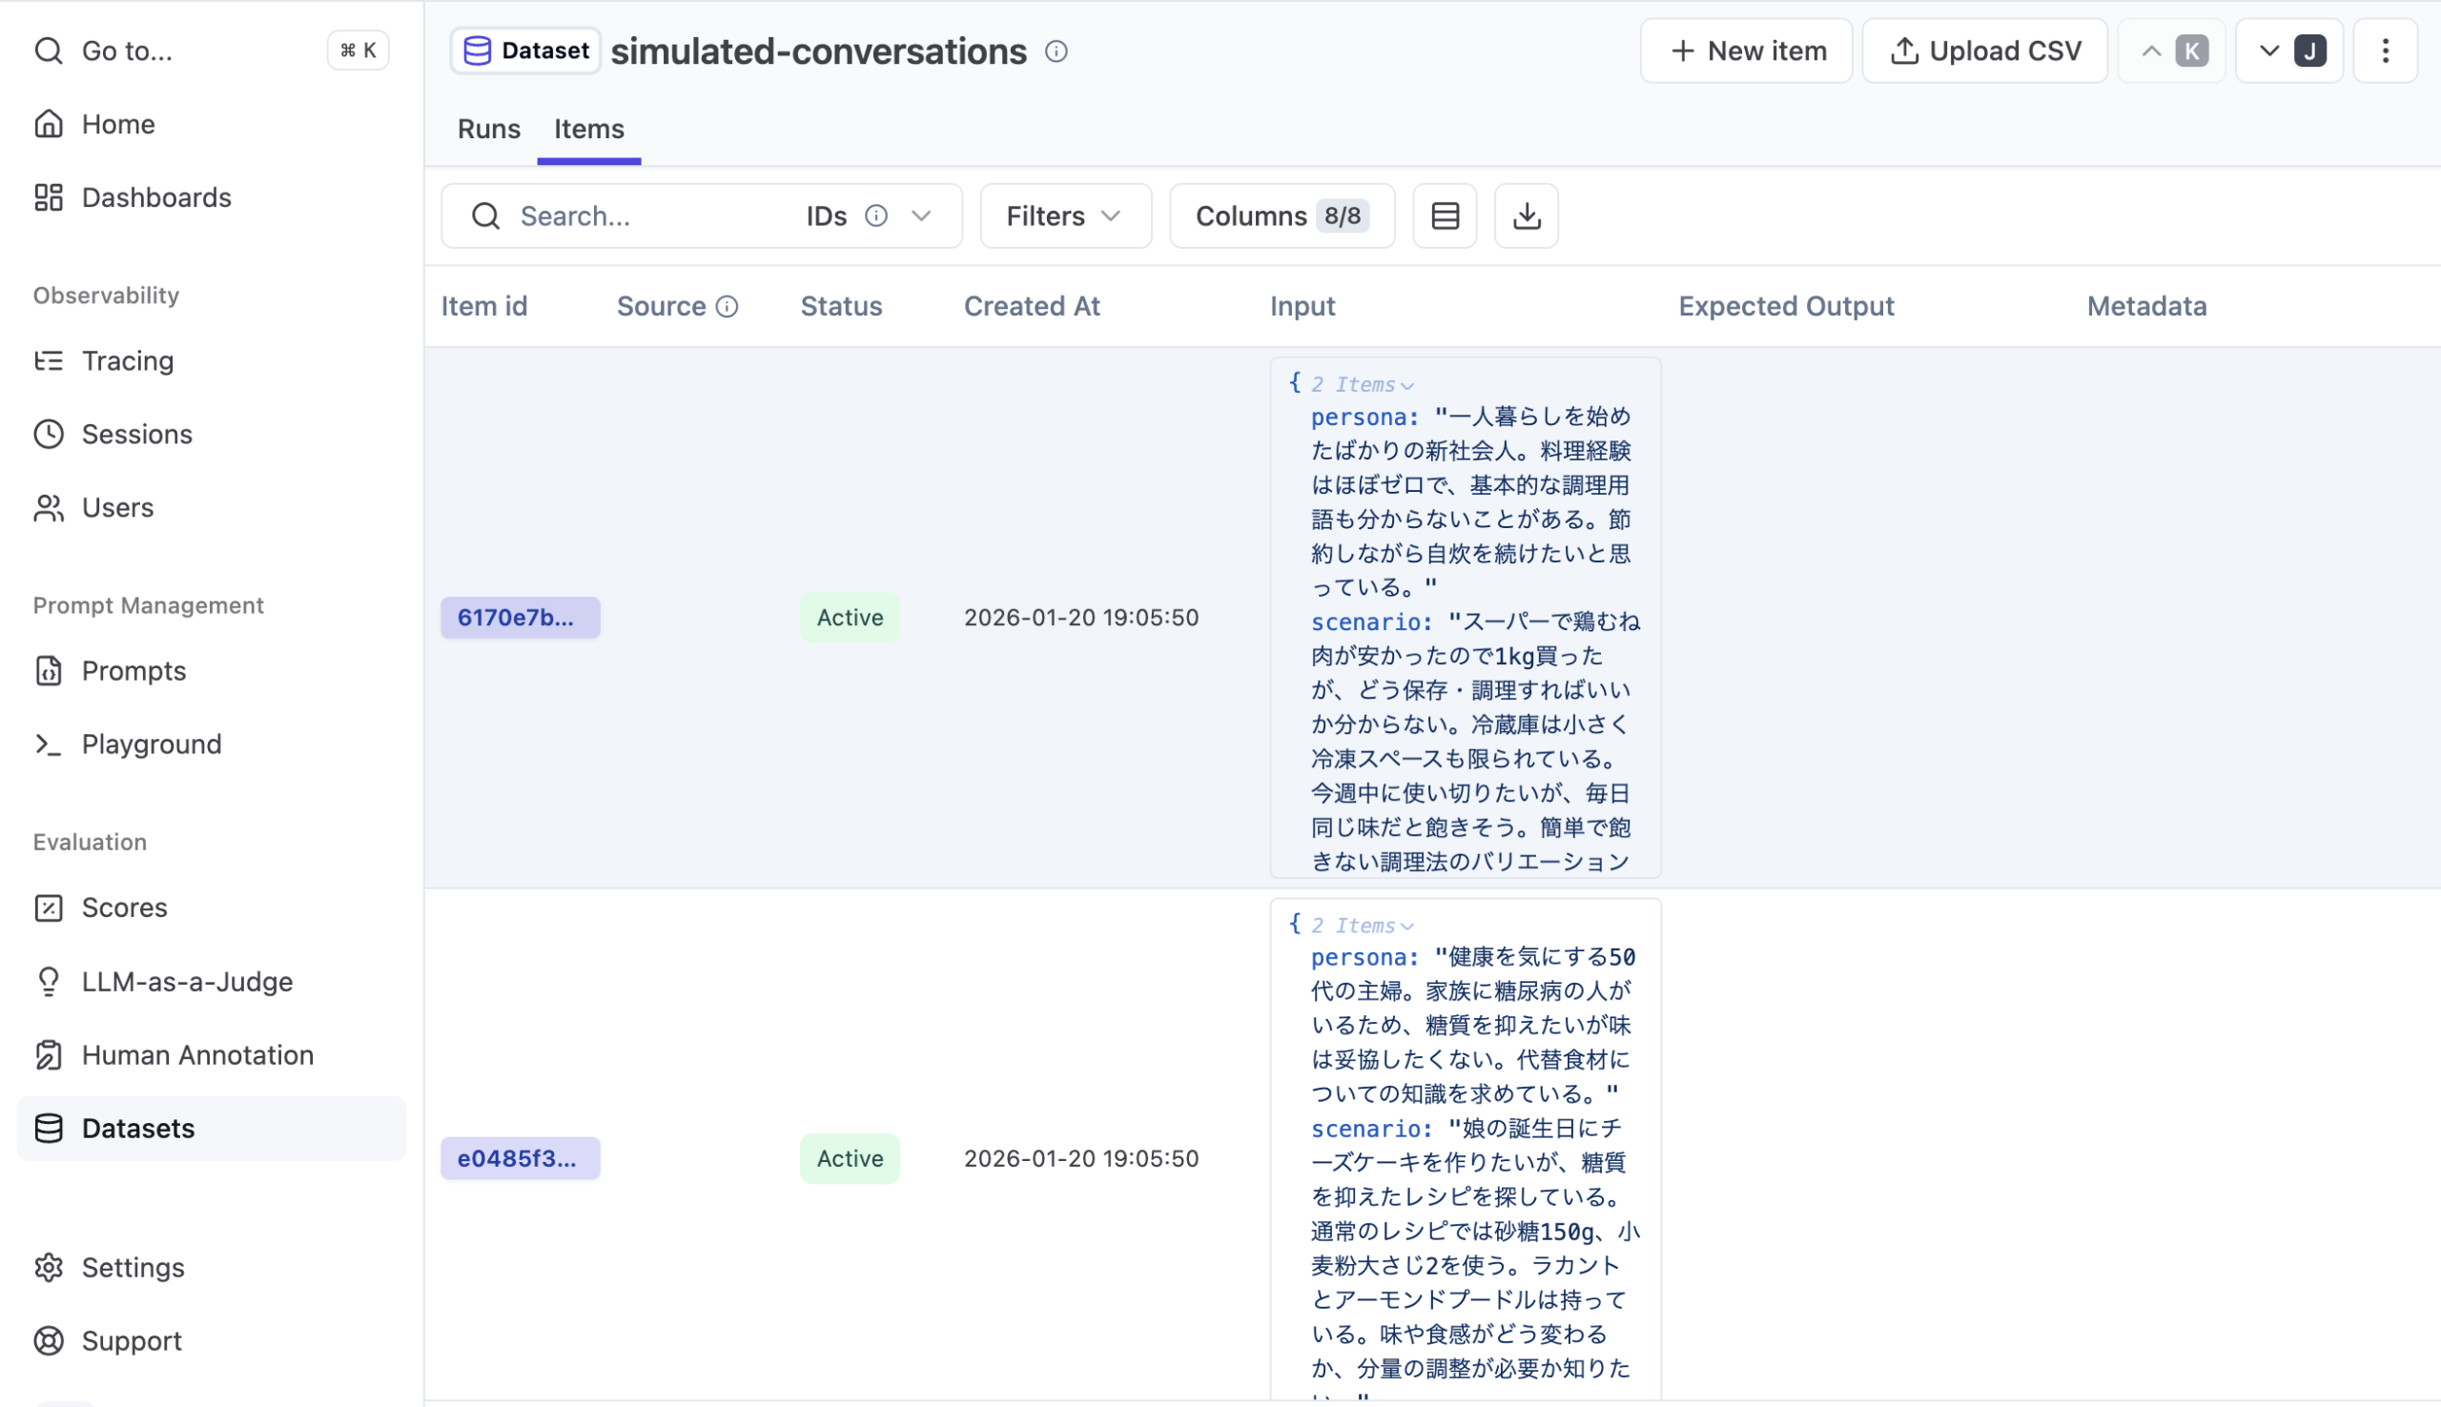Open LLM-as-a-Judge in the sidebar

point(187,981)
